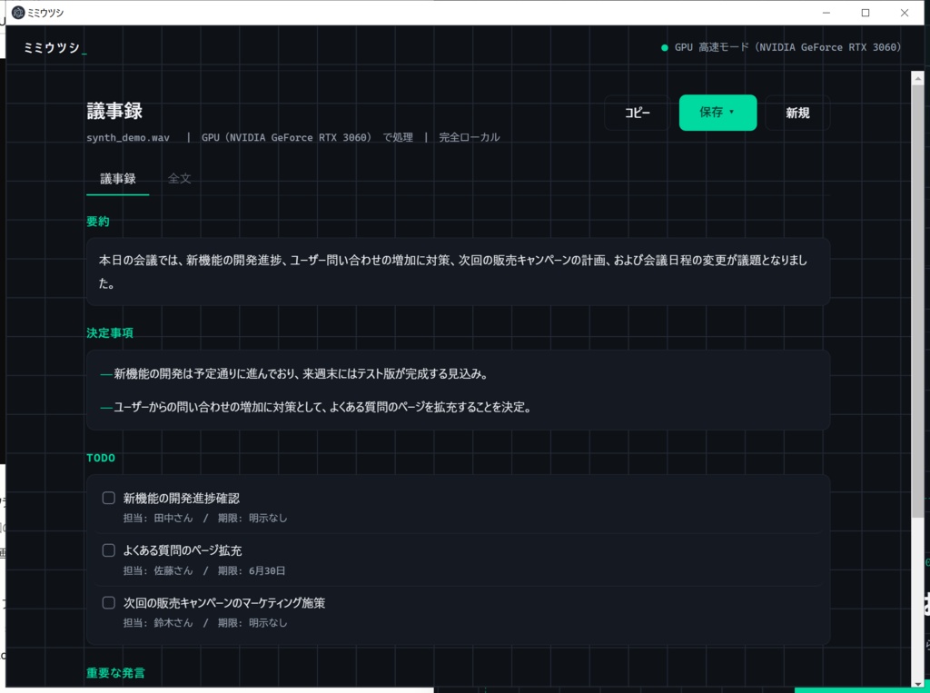The image size is (930, 693).
Task: Check the 新機能の開発進捗確認 todo checkbox
Action: (x=109, y=497)
